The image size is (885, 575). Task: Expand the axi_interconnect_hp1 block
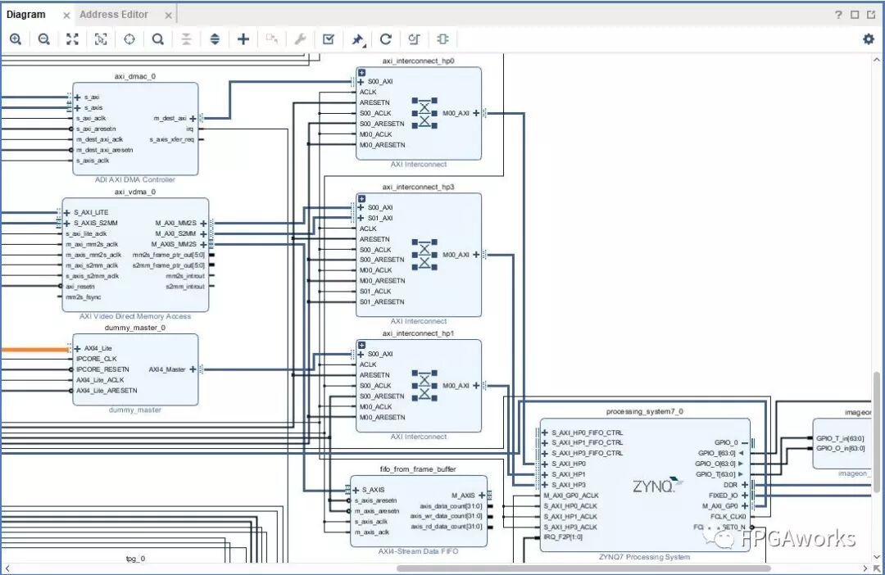pos(361,345)
